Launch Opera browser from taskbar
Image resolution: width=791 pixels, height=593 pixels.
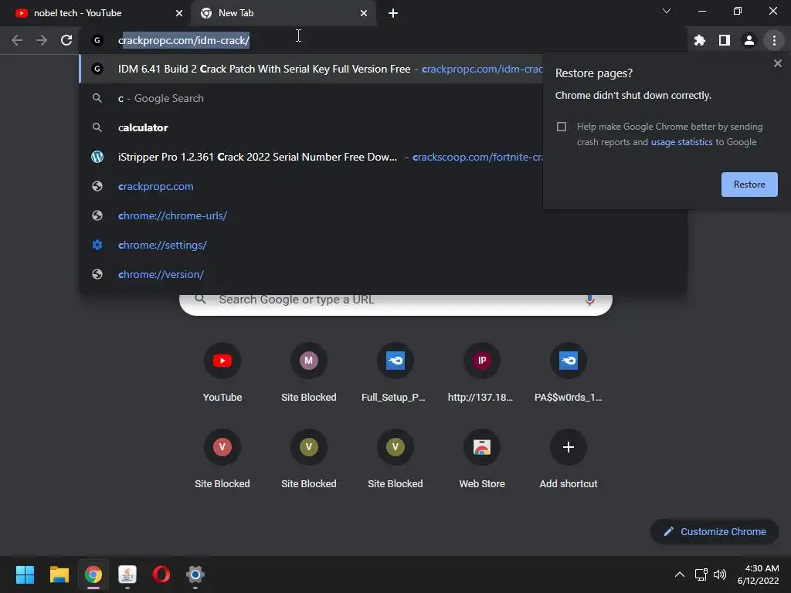pos(161,574)
